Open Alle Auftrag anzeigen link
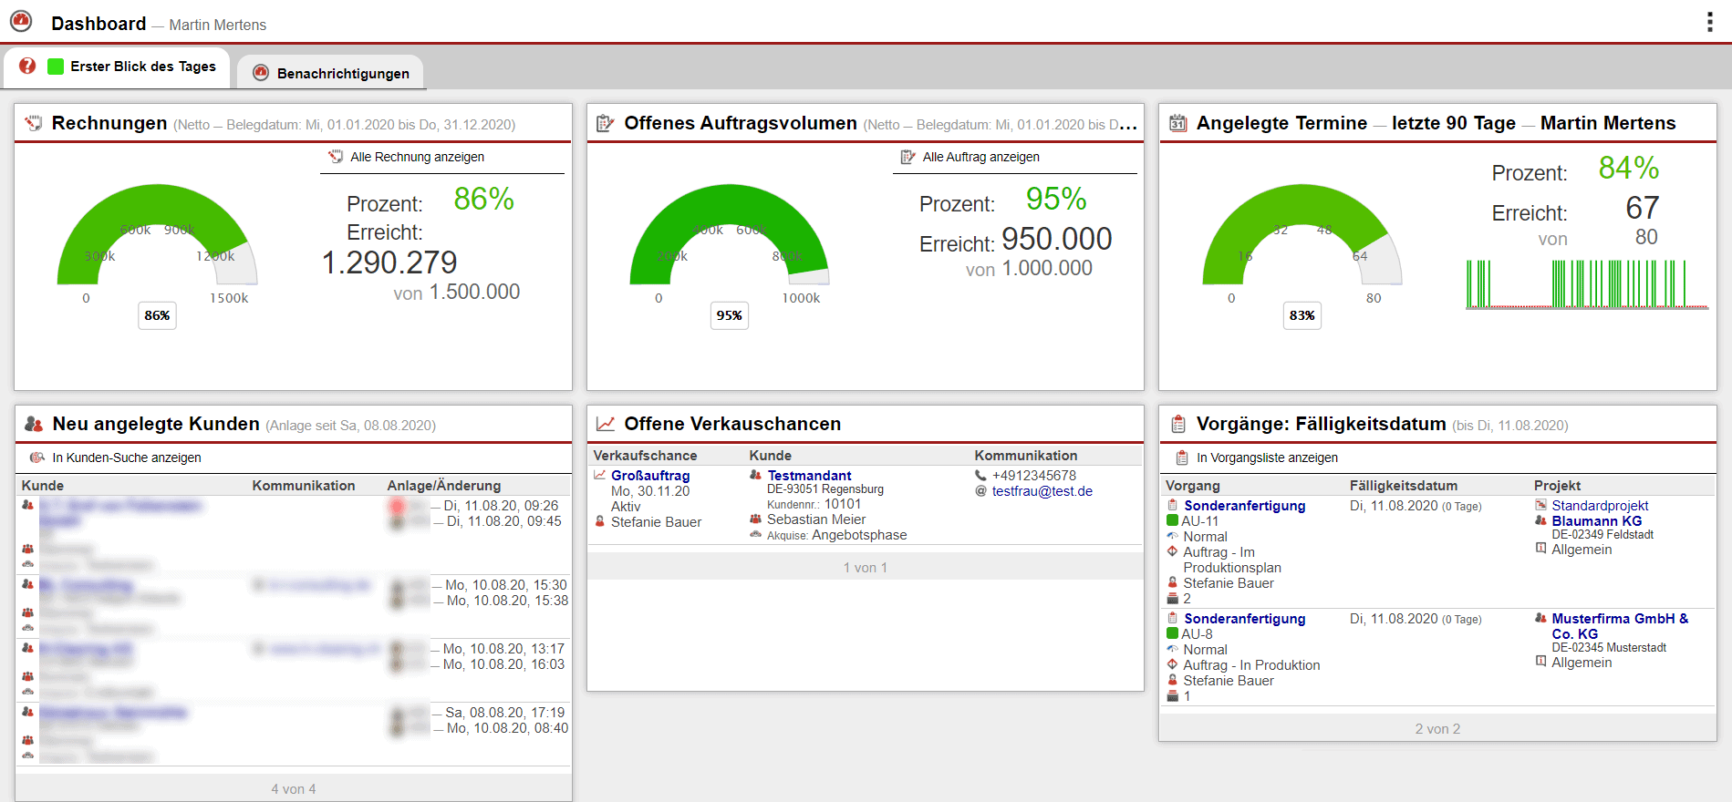This screenshot has width=1732, height=802. click(x=980, y=157)
